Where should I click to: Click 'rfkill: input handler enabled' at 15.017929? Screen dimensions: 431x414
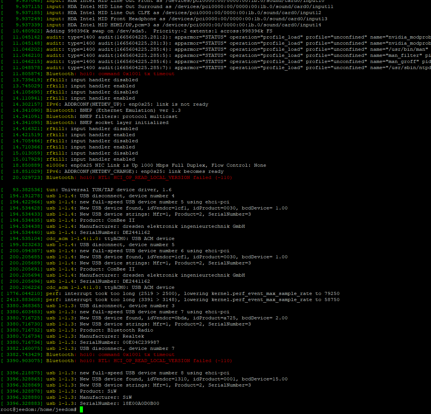tap(91, 159)
